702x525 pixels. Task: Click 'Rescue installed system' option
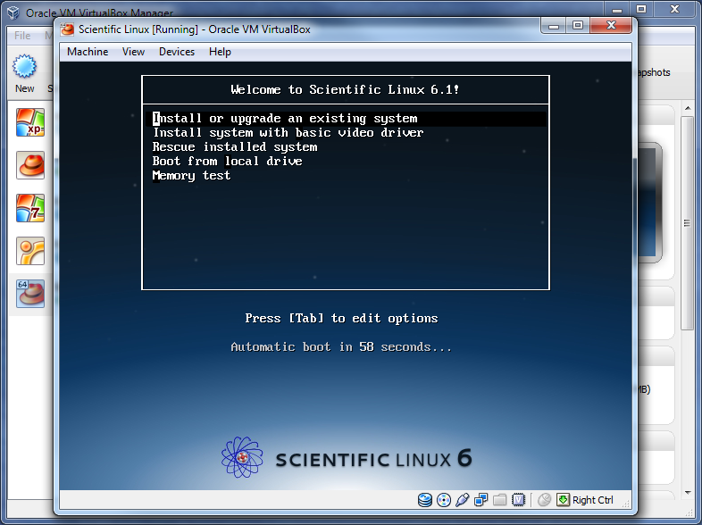[235, 146]
